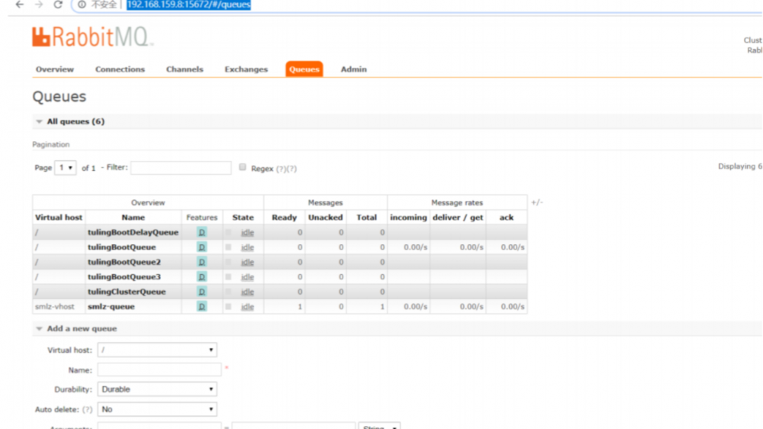Sort by incoming rate column header
Screen dimensions: 763x429
pos(408,218)
